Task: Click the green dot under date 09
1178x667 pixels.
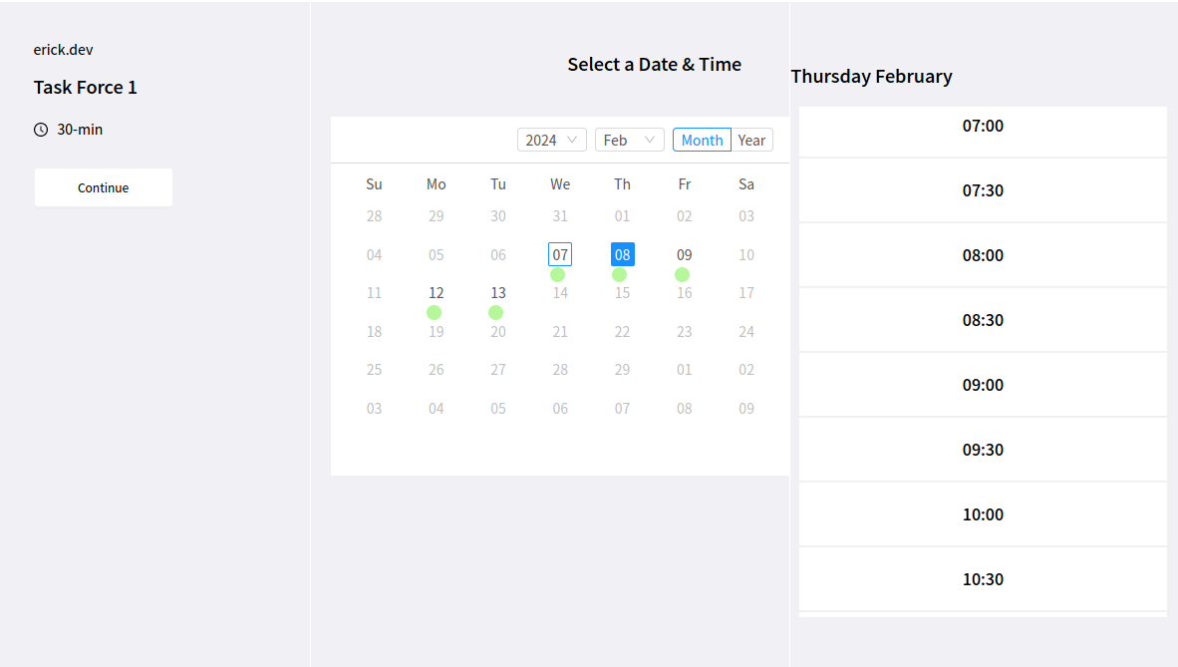Action: 682,274
